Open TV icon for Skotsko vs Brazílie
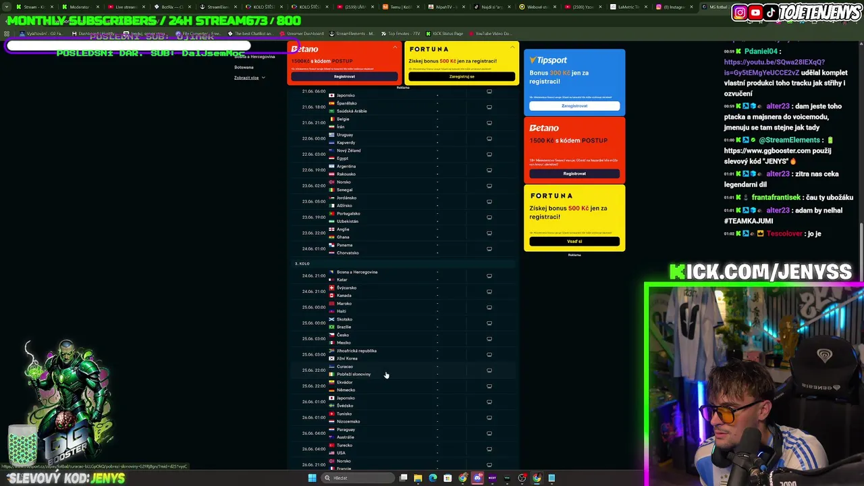This screenshot has width=864, height=486. 489,323
